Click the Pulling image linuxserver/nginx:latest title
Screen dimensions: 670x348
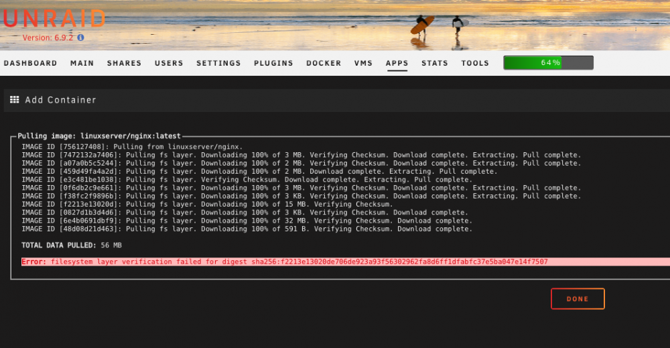point(99,136)
